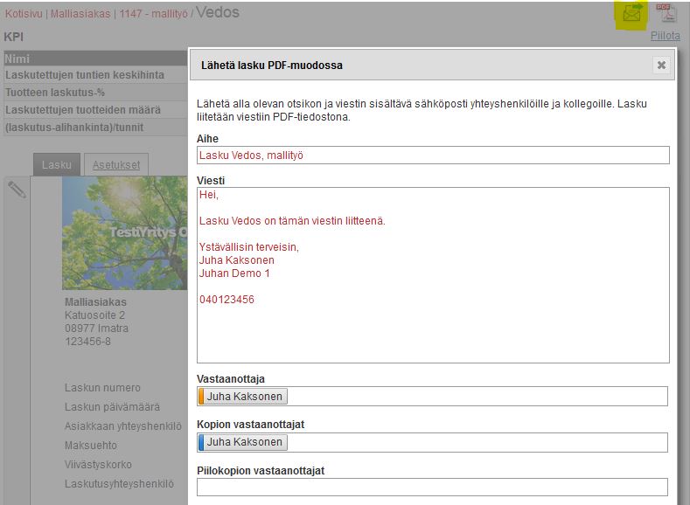The image size is (690, 505).
Task: Open the Malliasiakas breadcrumb link
Action: (x=80, y=14)
